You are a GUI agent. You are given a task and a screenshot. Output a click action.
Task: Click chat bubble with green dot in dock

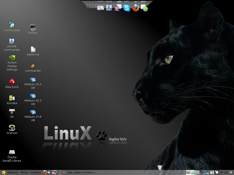click(144, 8)
